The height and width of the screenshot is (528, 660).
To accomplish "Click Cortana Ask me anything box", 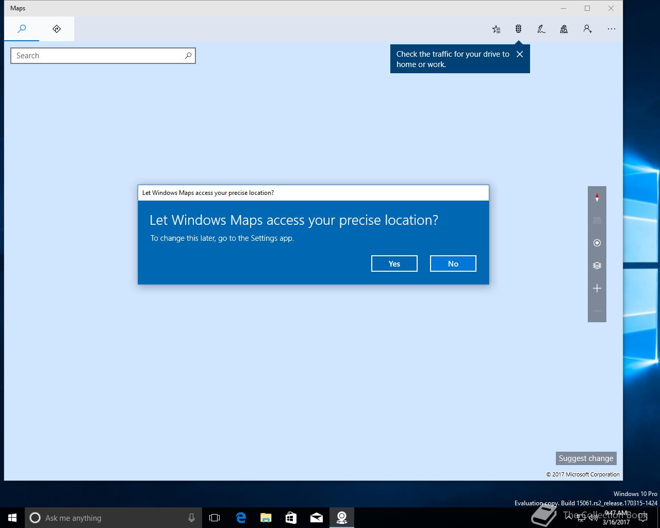I will tap(113, 518).
